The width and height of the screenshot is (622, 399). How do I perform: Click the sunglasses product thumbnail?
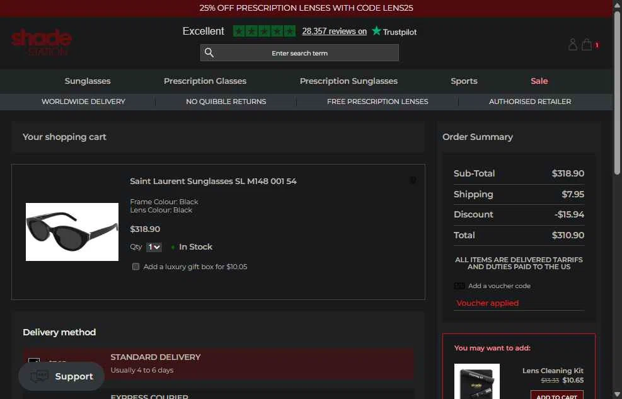point(72,232)
